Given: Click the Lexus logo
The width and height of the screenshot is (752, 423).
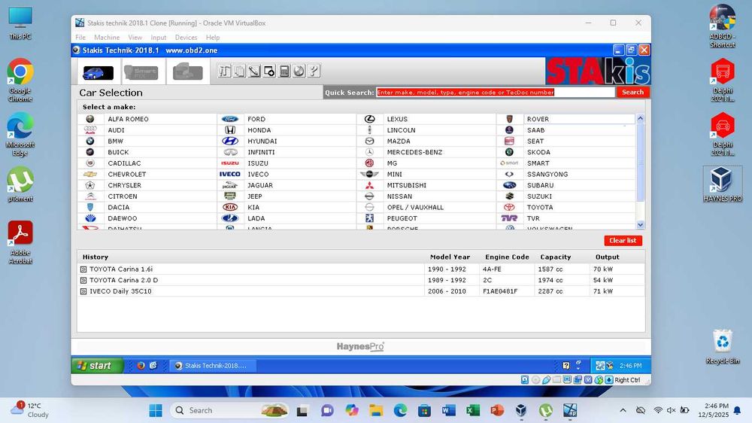Looking at the screenshot, I should 369,119.
